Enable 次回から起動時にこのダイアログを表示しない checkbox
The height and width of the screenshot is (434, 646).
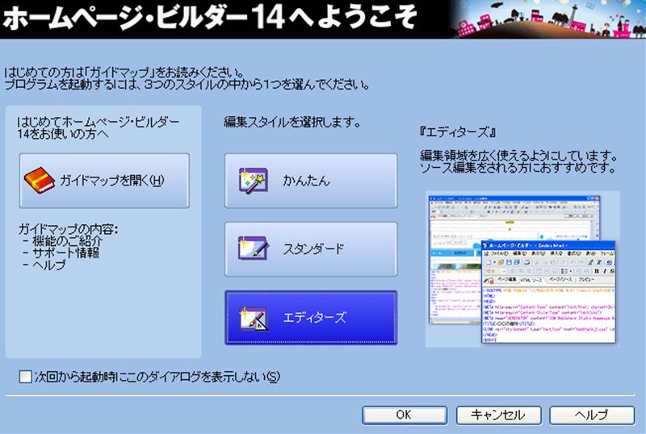point(26,377)
